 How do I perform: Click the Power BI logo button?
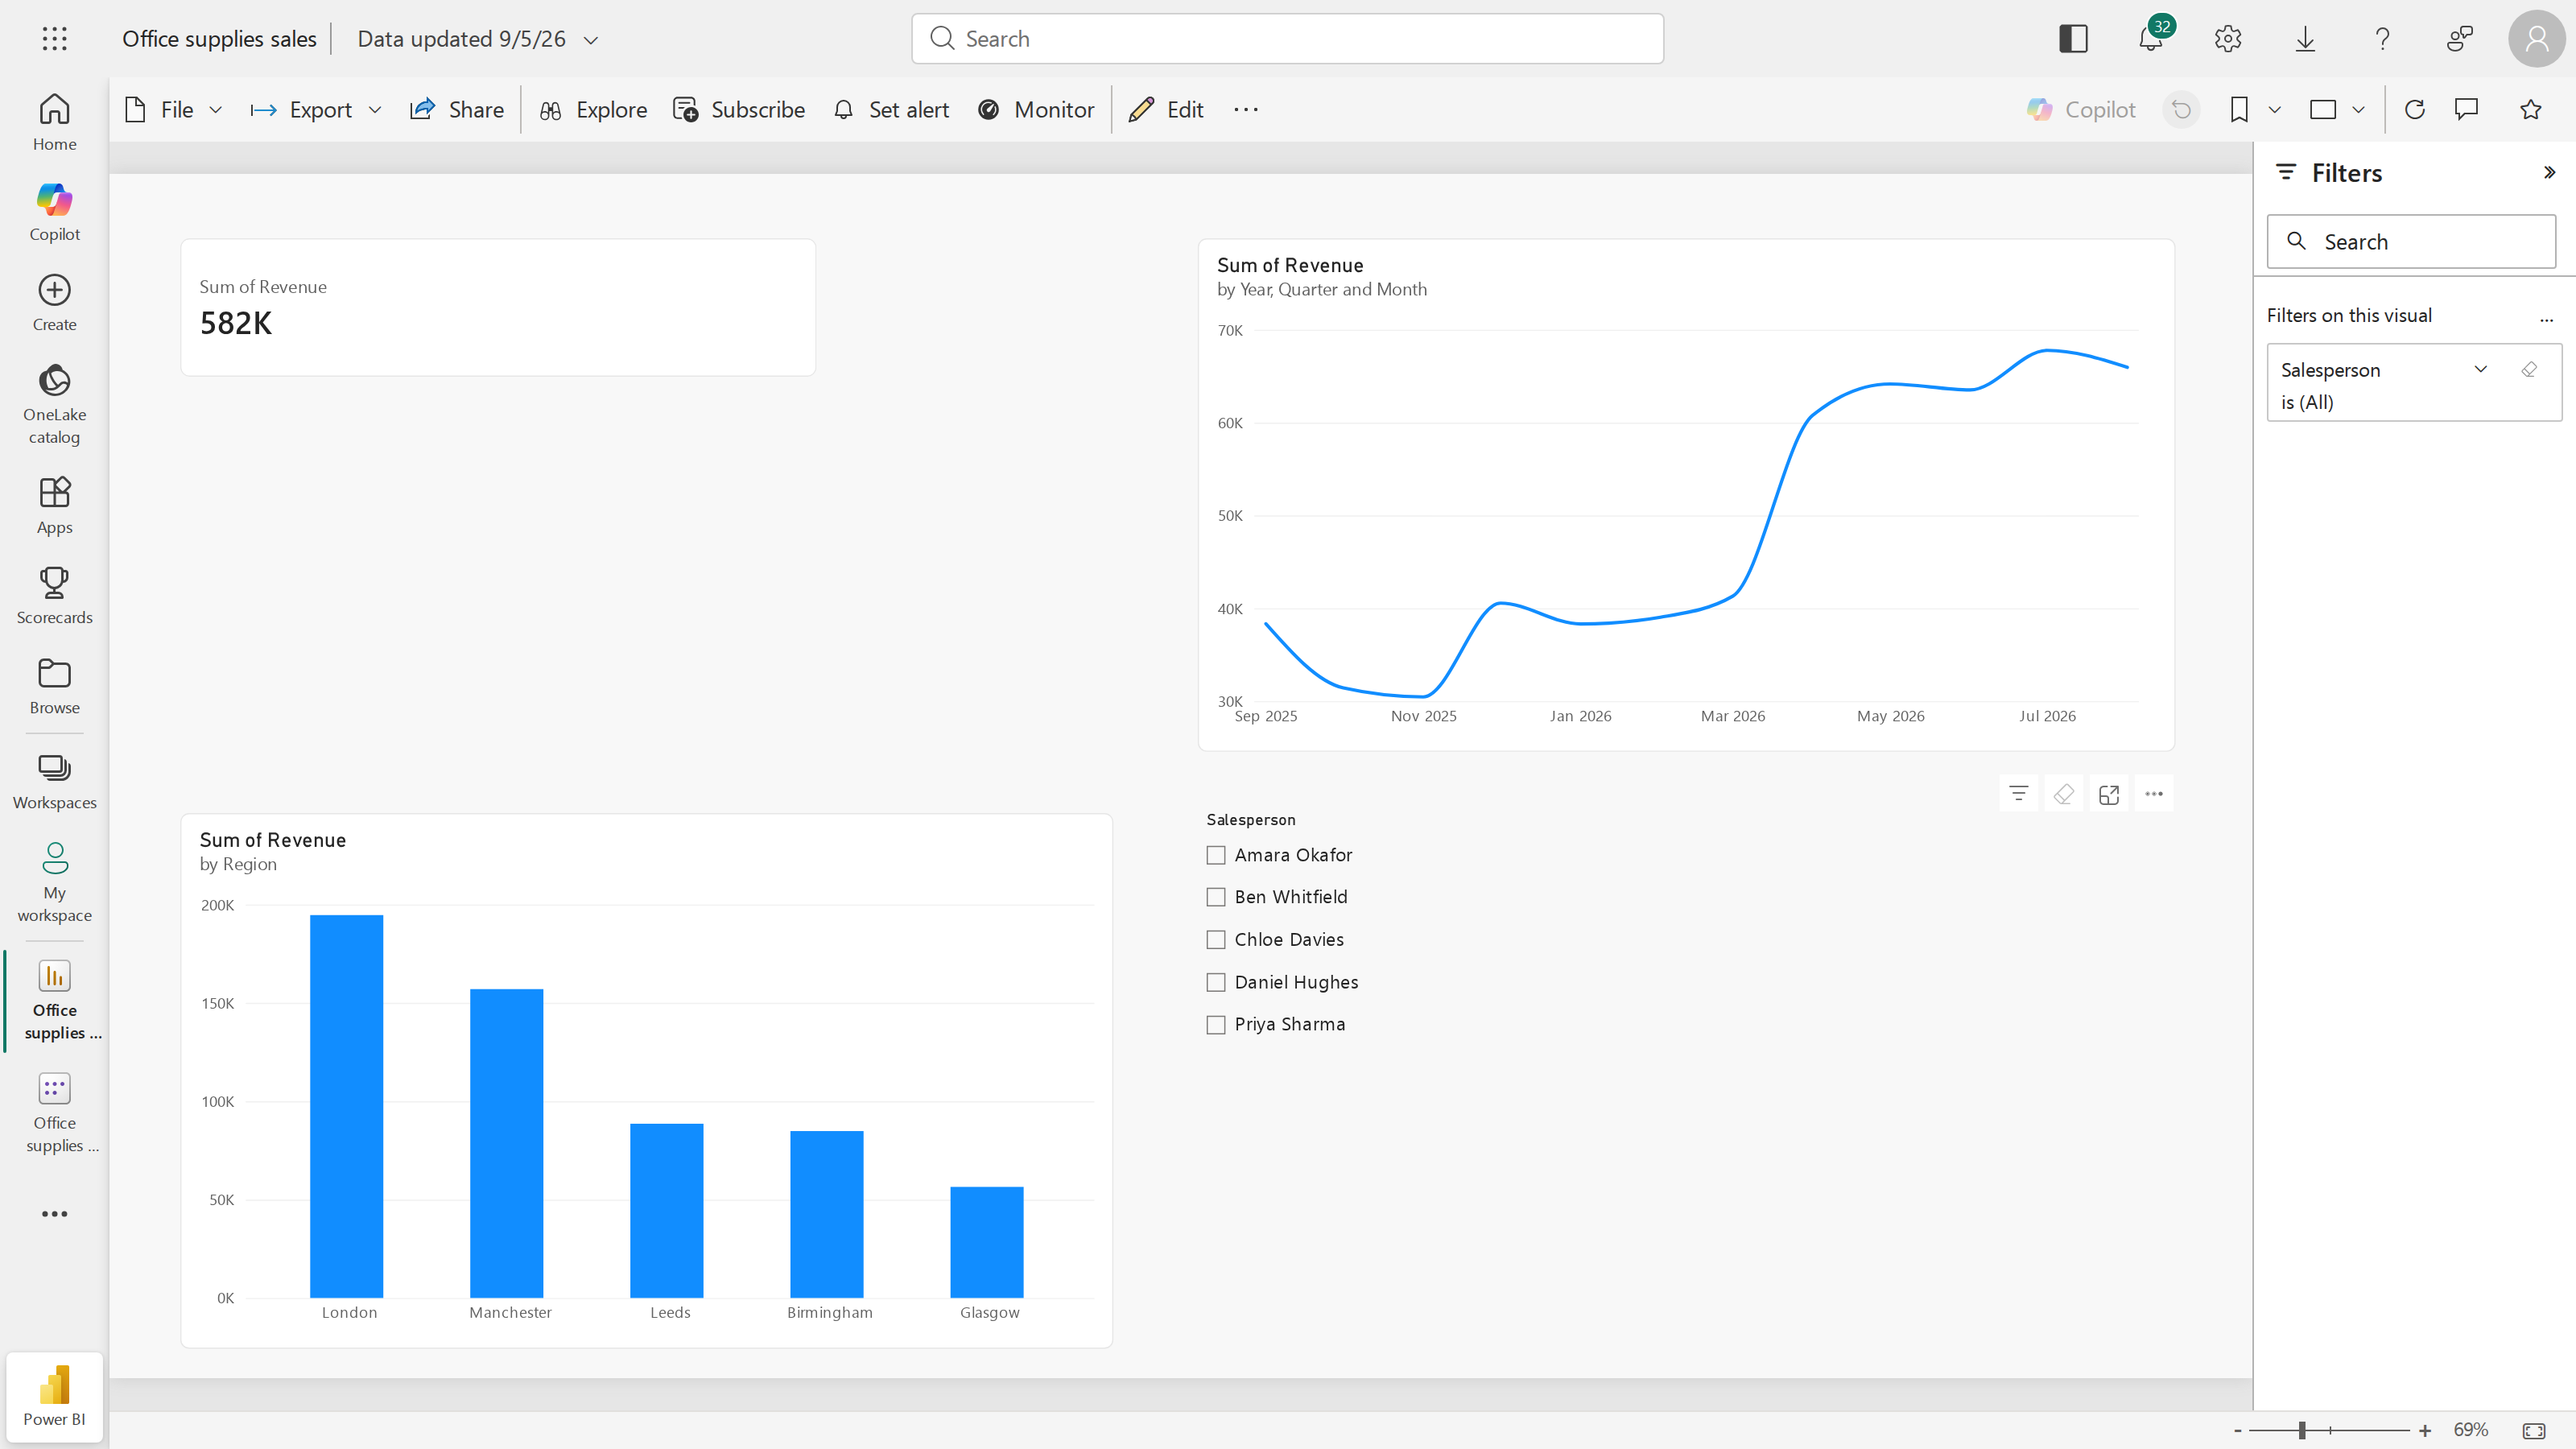coord(54,1396)
